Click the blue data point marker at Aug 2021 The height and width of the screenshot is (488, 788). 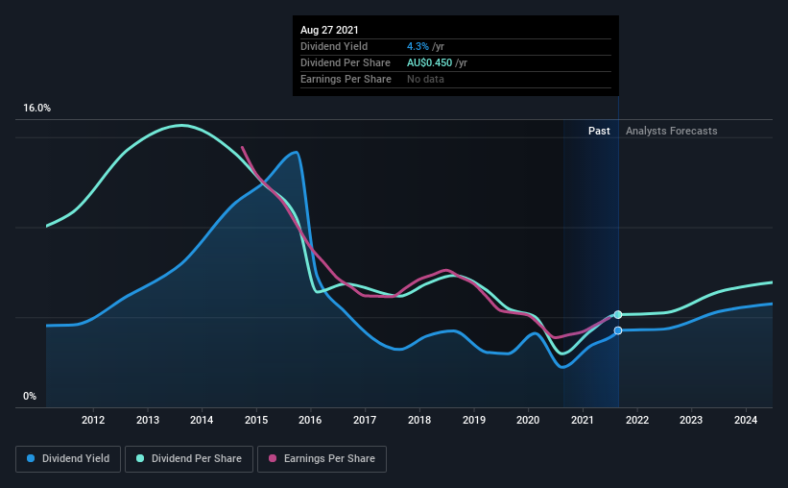click(x=618, y=330)
